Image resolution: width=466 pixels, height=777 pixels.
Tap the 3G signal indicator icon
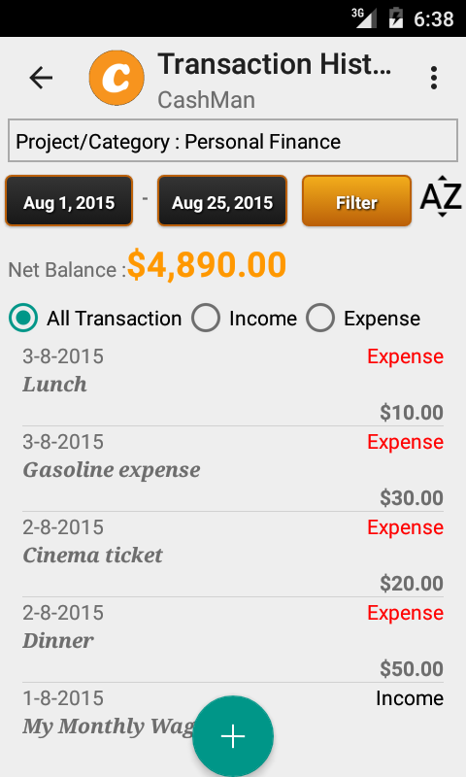coord(364,18)
